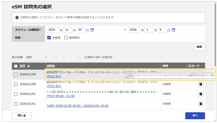Click the 状態 column header

[x=165, y=66]
